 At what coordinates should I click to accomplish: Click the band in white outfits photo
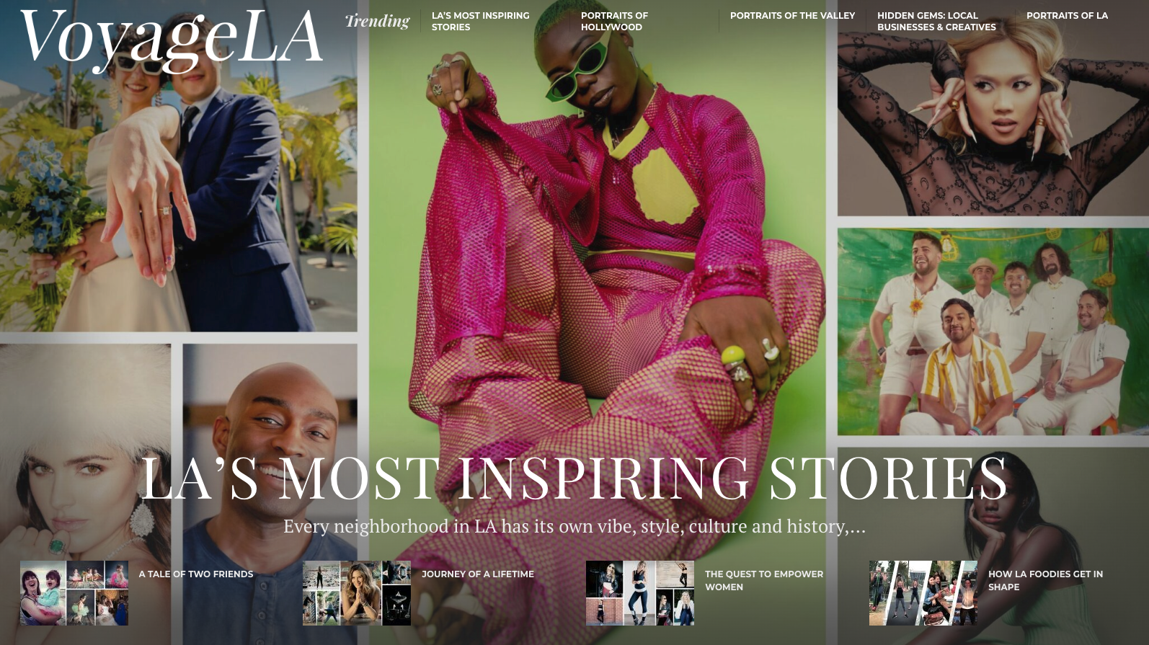[x=993, y=332]
